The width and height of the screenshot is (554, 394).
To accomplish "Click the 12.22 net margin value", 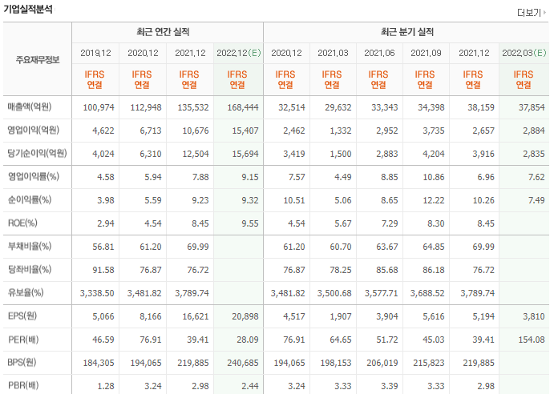I will pyautogui.click(x=434, y=200).
